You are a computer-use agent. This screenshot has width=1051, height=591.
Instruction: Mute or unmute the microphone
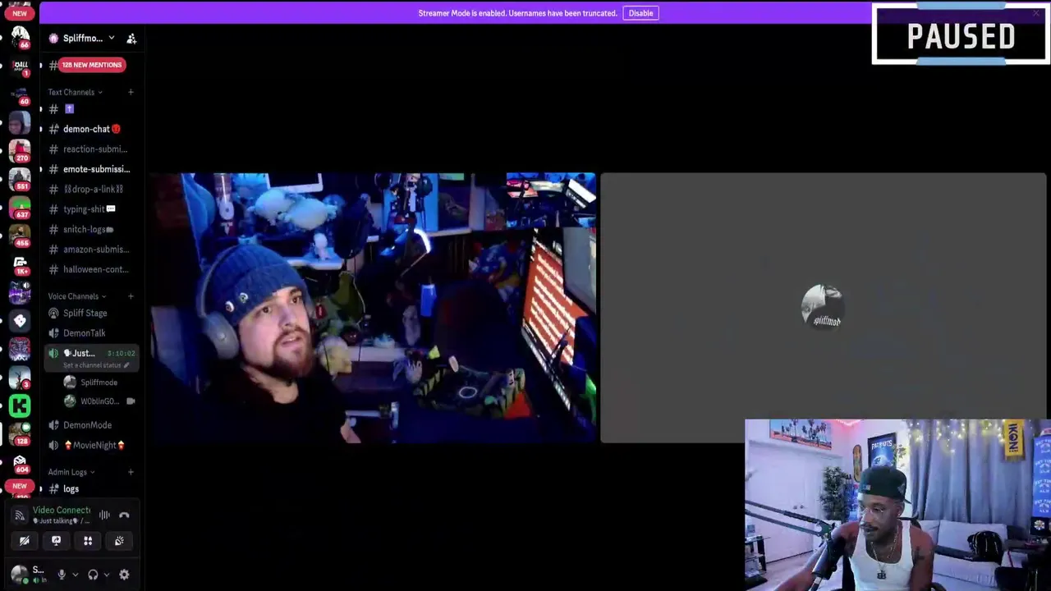pos(61,575)
